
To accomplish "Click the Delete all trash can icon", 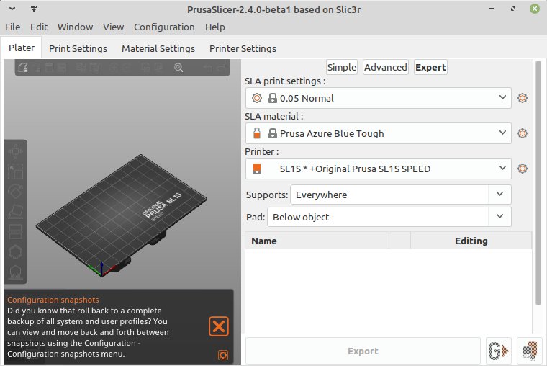I will [49, 68].
